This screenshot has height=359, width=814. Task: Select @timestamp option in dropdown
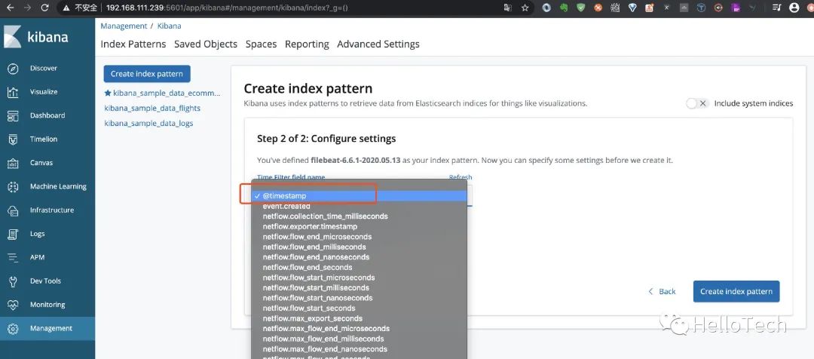(x=360, y=196)
